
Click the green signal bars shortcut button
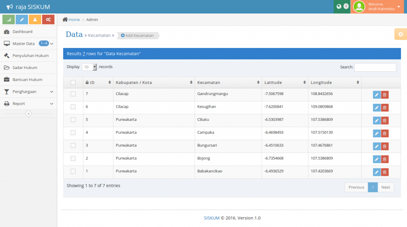coord(8,19)
